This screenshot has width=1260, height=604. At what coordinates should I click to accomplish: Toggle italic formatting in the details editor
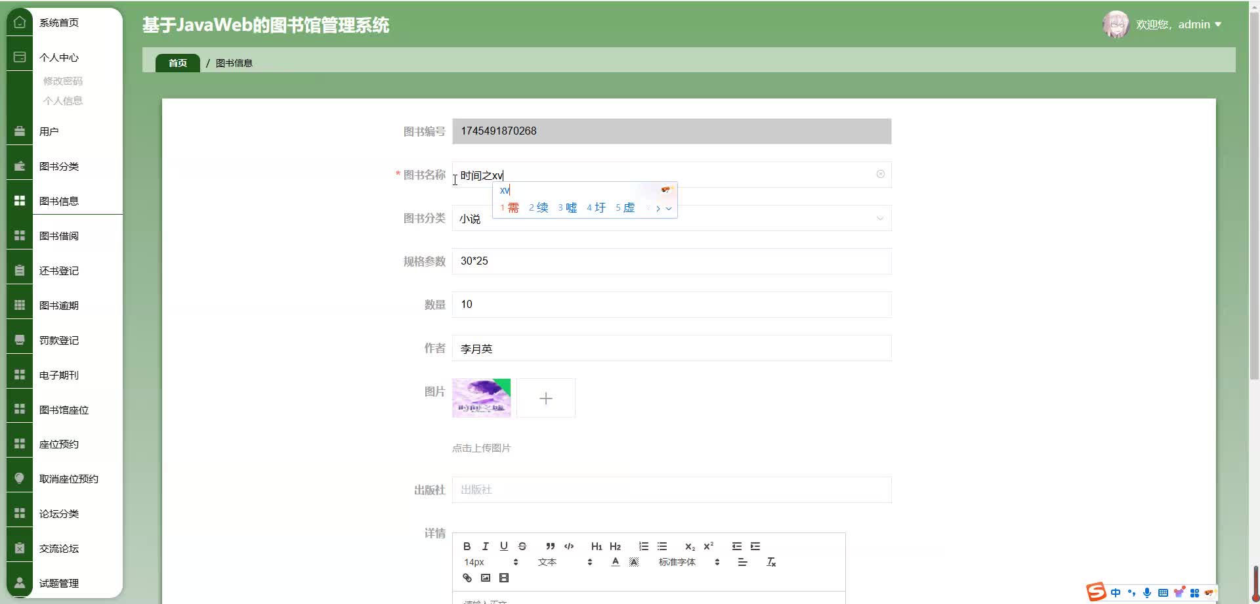(x=485, y=546)
